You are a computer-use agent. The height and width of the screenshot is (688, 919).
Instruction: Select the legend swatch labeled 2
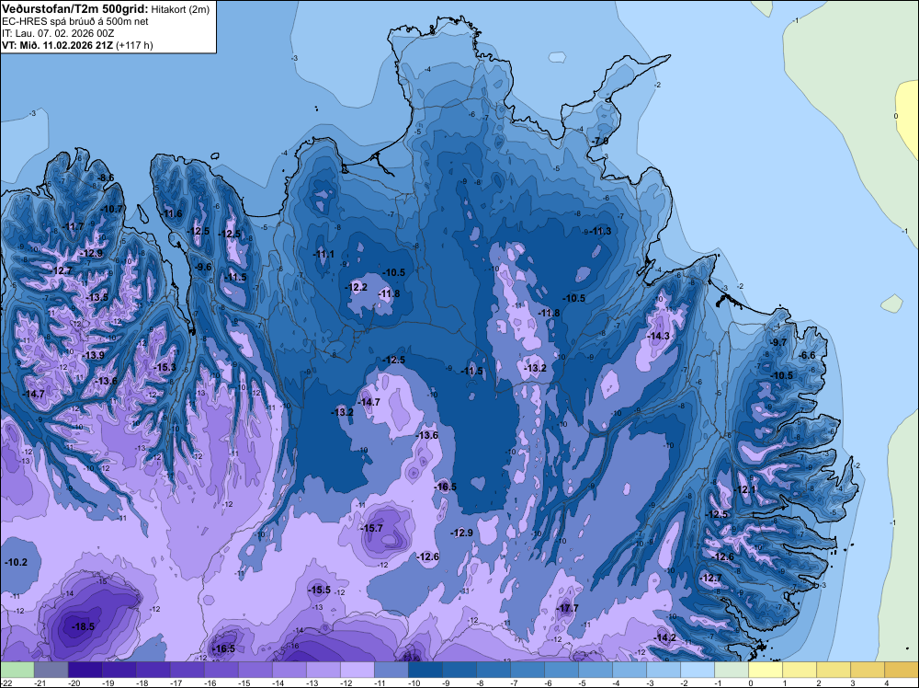point(833,670)
